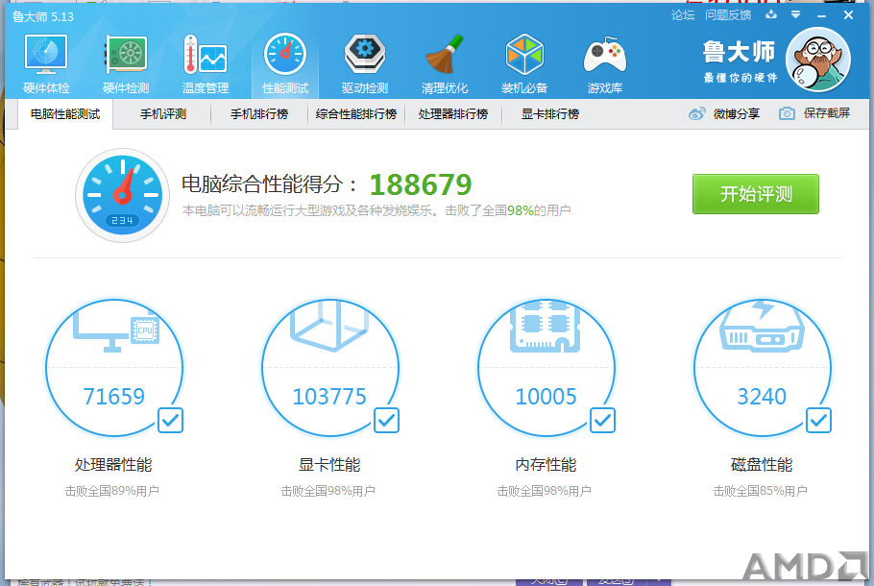Minimize the 鲁大师 window
The image size is (874, 586).
point(821,15)
